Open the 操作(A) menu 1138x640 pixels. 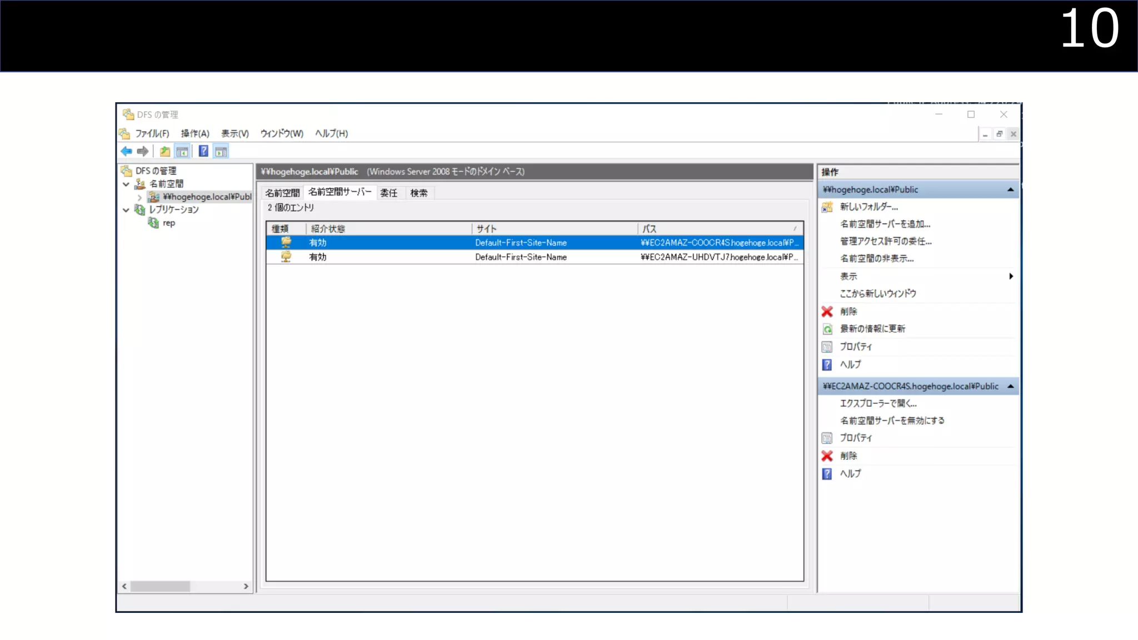click(x=194, y=133)
